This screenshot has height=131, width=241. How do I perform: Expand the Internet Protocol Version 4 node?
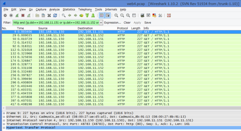tap(4, 120)
